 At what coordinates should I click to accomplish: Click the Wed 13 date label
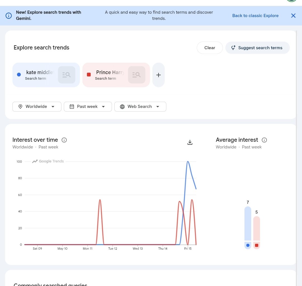pos(138,249)
